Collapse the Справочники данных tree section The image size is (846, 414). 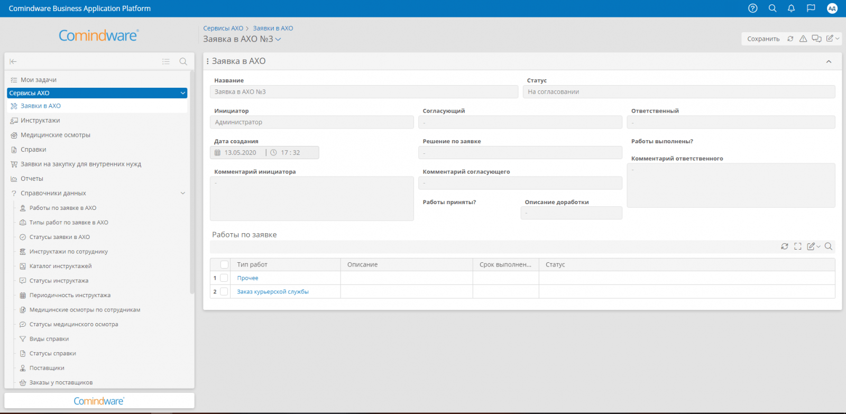pyautogui.click(x=183, y=194)
